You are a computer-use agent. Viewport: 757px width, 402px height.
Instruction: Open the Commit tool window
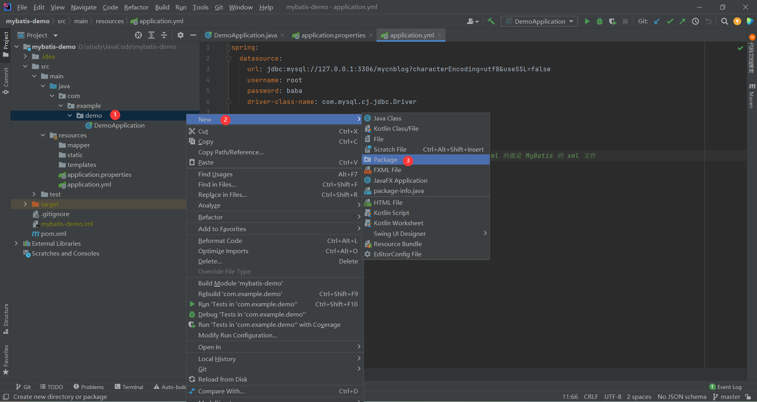(6, 81)
